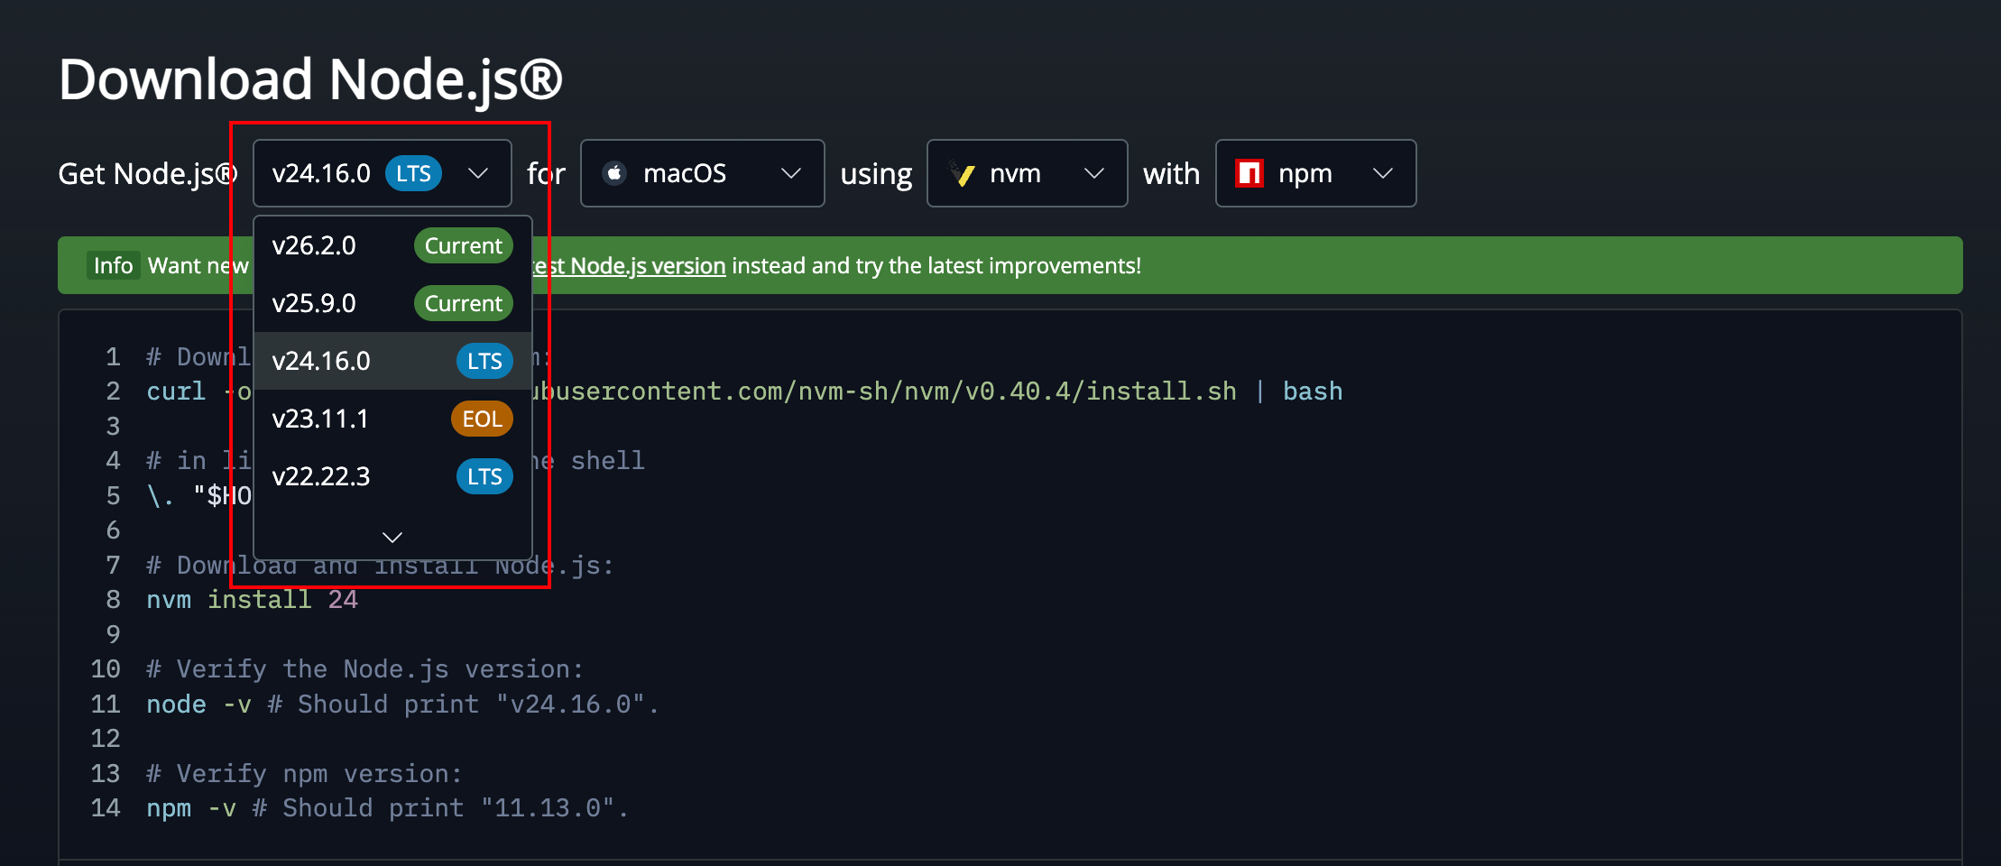
Task: Click the "# Verify the Node.js version:" comment
Action: point(365,669)
